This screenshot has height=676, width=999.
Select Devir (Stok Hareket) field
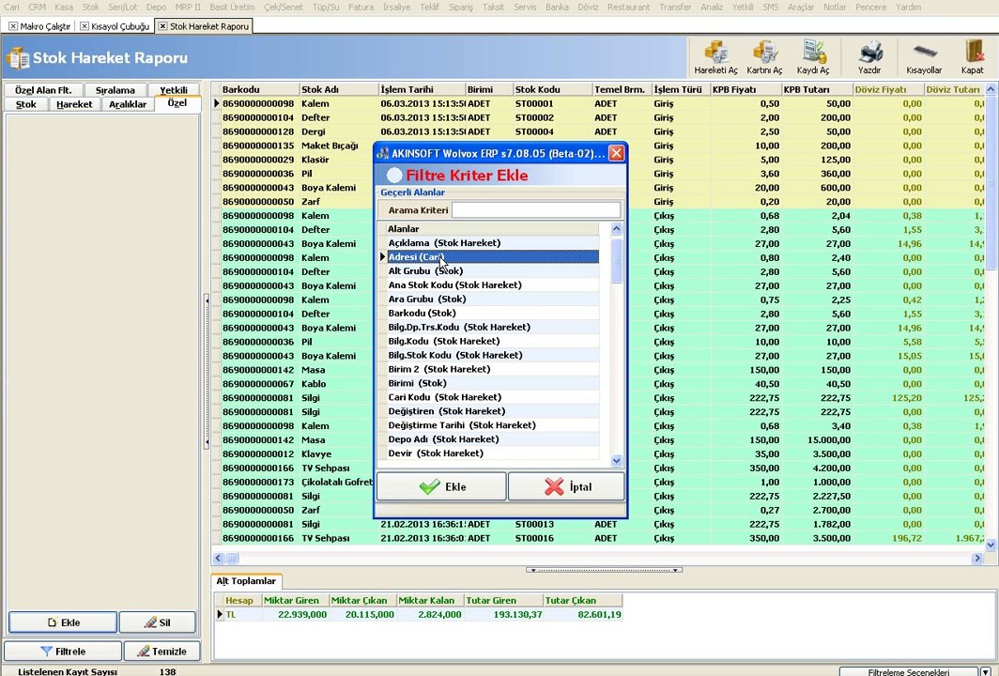pos(493,453)
